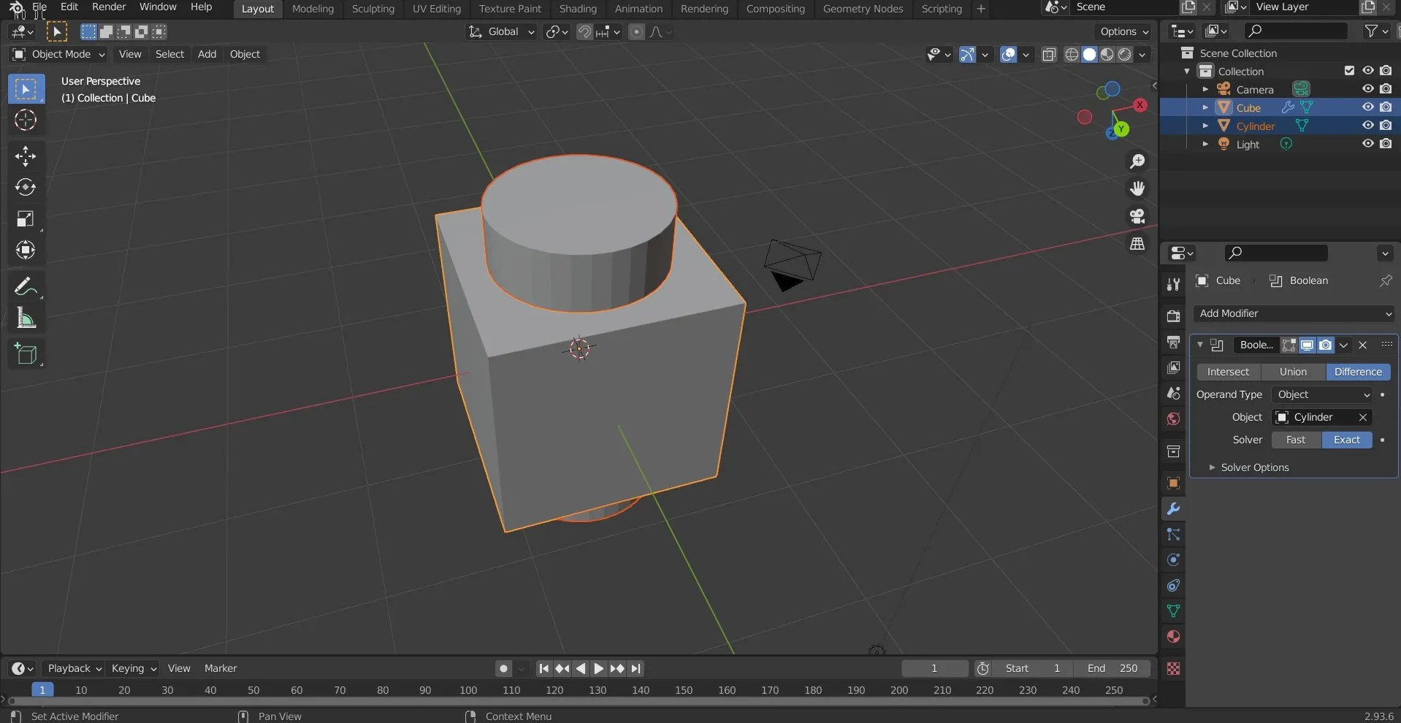Viewport: 1401px width, 723px height.
Task: Toggle Boolean modifier display in Edit Mode
Action: [x=1290, y=345]
